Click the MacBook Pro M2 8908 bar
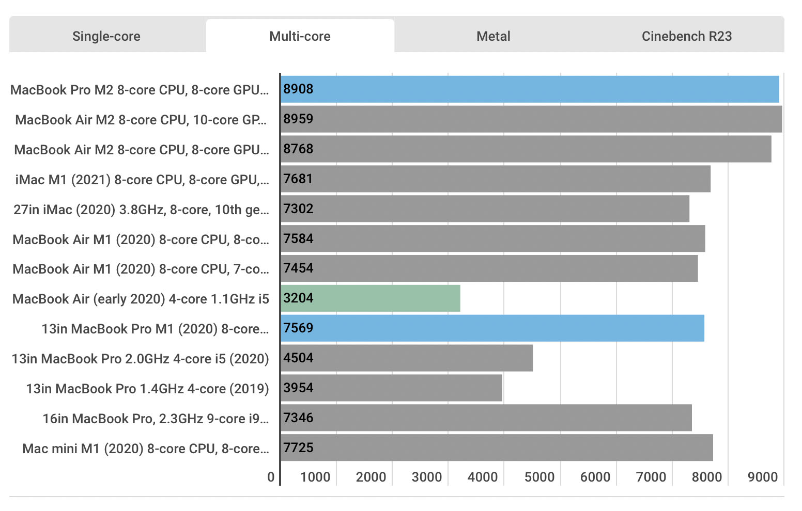The image size is (802, 511). (x=530, y=89)
